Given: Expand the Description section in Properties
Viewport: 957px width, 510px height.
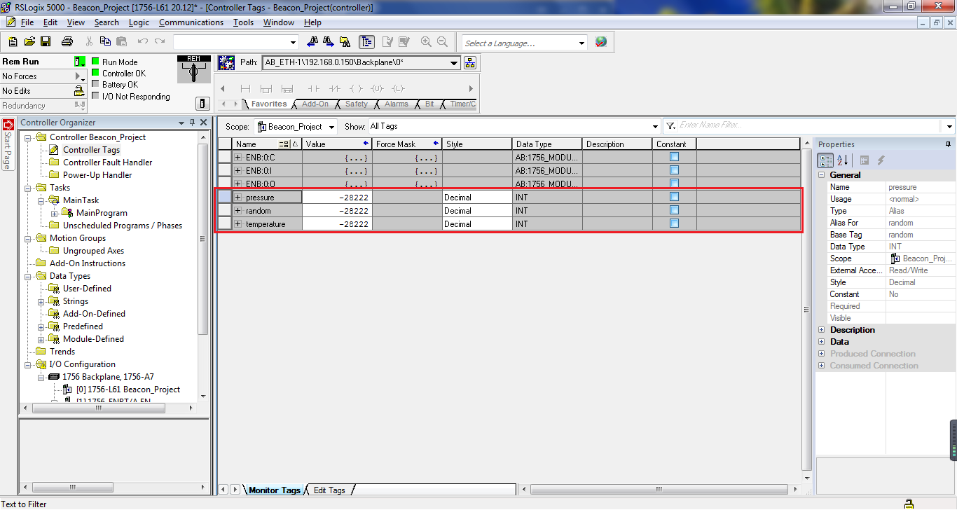Looking at the screenshot, I should tap(822, 330).
